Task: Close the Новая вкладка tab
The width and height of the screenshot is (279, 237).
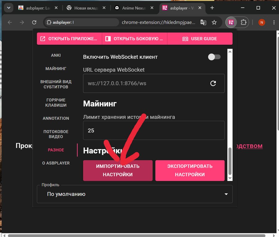Action: tap(104, 8)
